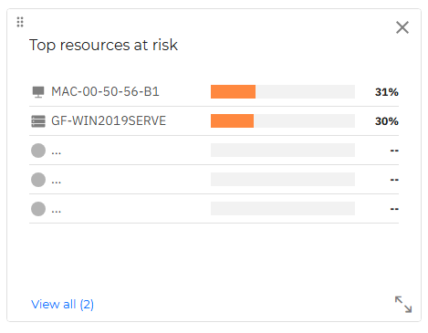Click the second empty gray progress bar

tap(283, 179)
